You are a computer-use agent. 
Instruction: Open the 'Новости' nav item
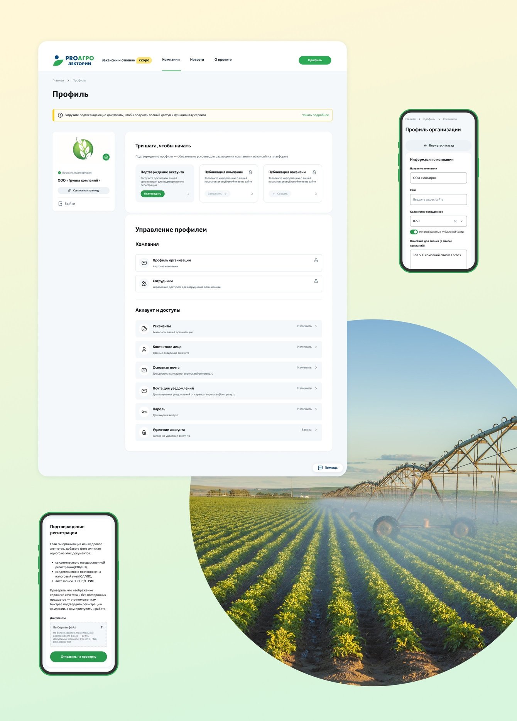tap(197, 60)
